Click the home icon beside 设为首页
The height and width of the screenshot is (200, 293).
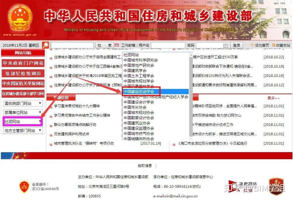pyautogui.click(x=252, y=45)
